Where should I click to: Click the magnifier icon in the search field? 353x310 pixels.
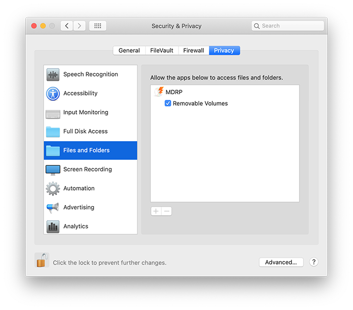257,26
